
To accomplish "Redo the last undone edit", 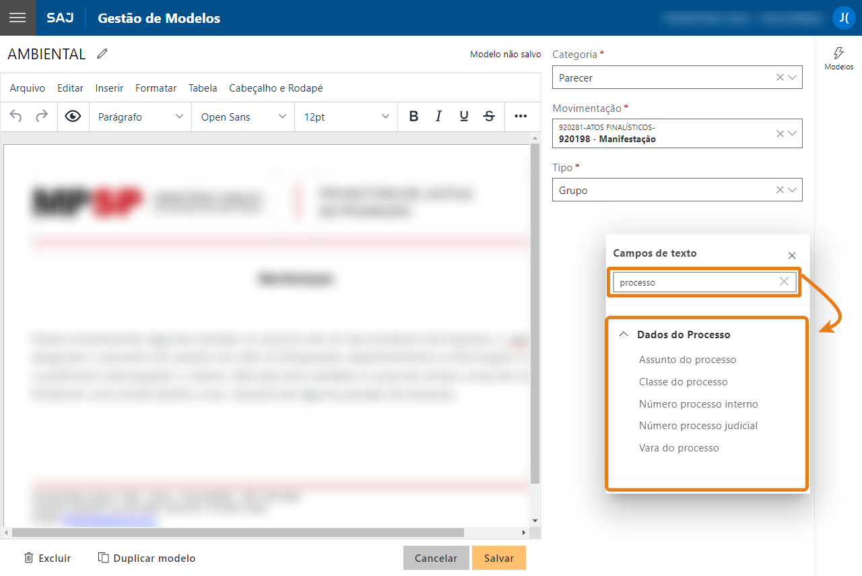I will [42, 117].
